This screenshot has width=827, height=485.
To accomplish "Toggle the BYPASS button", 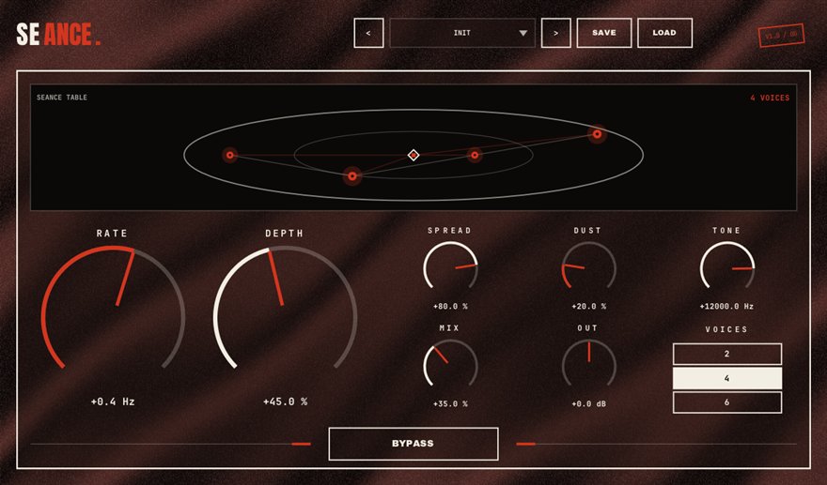I will click(413, 444).
